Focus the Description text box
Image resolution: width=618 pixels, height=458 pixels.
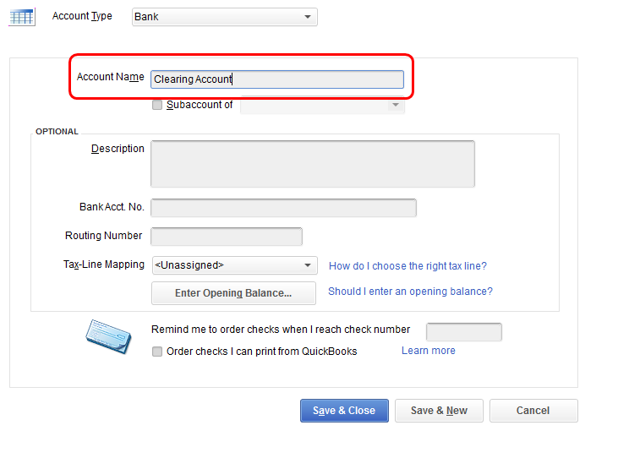[x=312, y=163]
